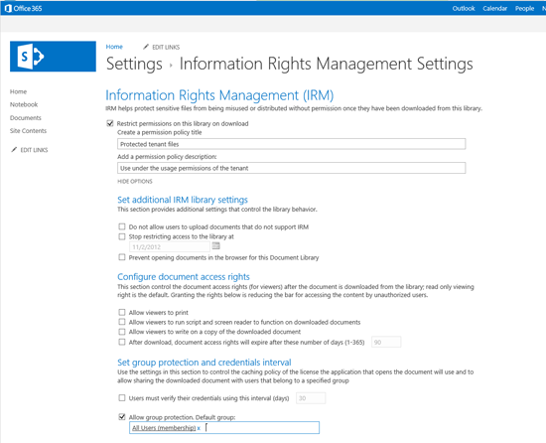Click the Settings breadcrumb title
Viewport: 546px width, 443px height.
pos(134,64)
